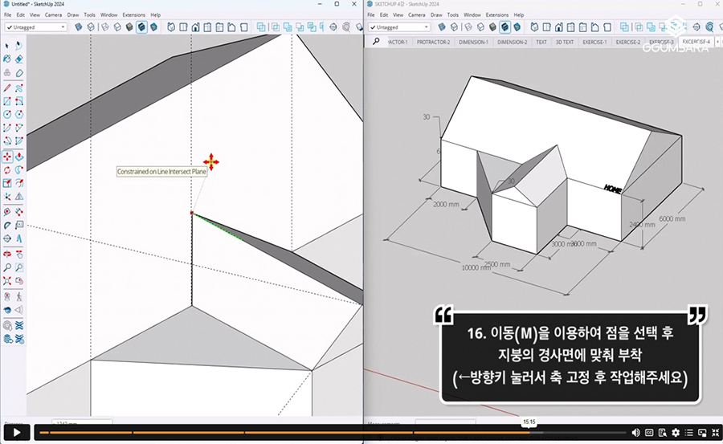723x444 pixels.
Task: Open video player settings gear
Action: point(676,433)
